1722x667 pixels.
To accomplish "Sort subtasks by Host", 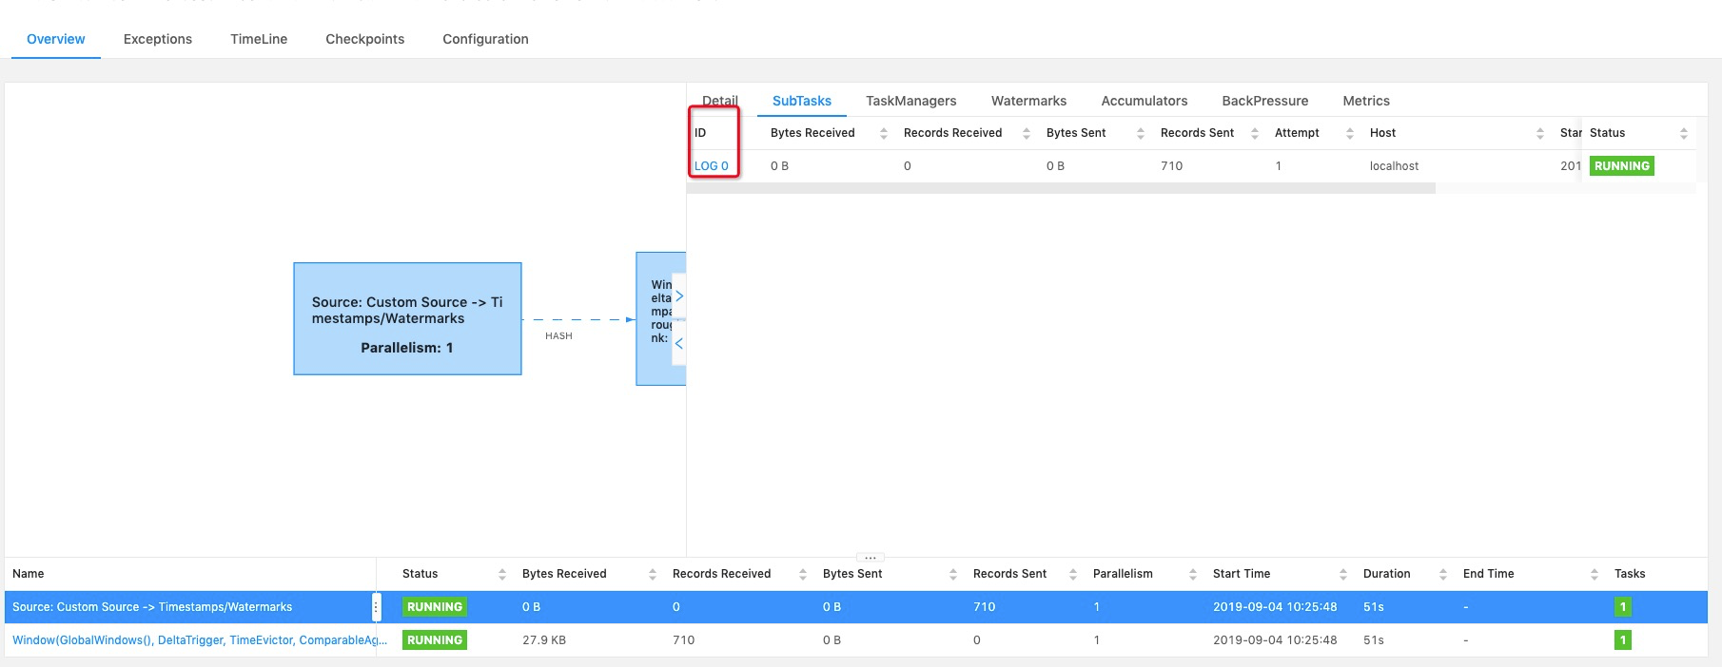I will click(x=1540, y=133).
